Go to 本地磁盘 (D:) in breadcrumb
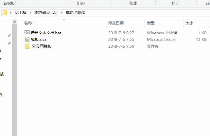 coord(46,12)
